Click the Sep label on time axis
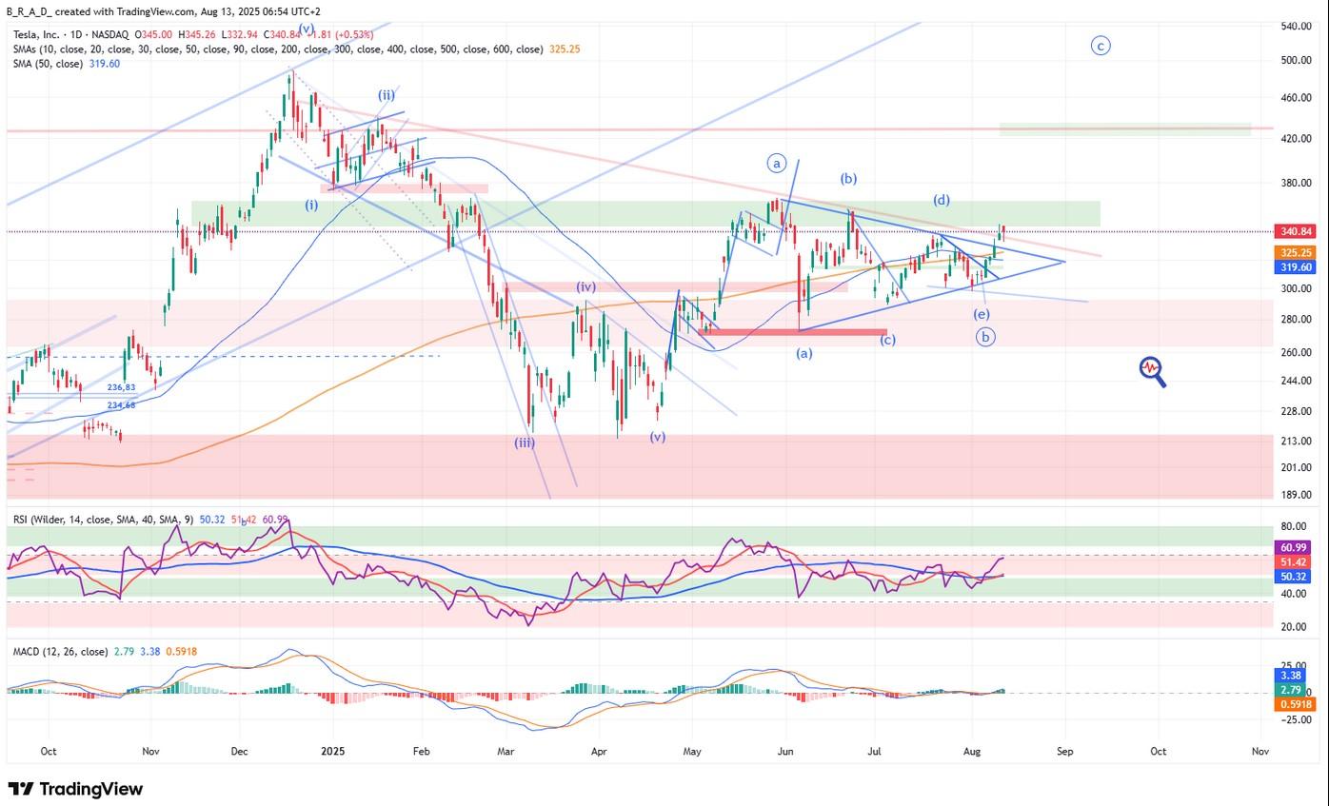This screenshot has width=1329, height=806. pyautogui.click(x=1064, y=751)
